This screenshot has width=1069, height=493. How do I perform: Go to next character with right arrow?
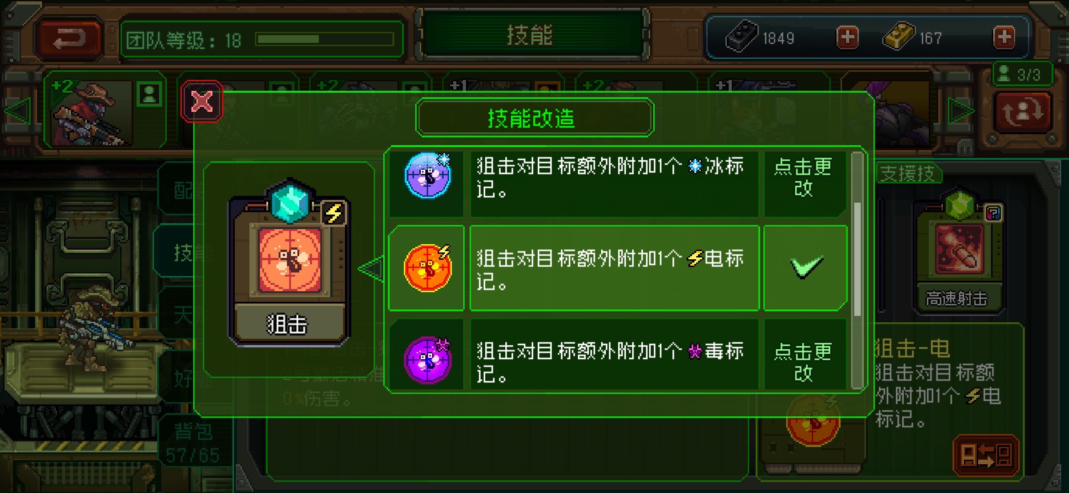[961, 111]
